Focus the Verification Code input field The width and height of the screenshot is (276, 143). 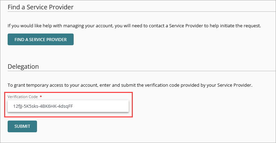[x=68, y=106]
